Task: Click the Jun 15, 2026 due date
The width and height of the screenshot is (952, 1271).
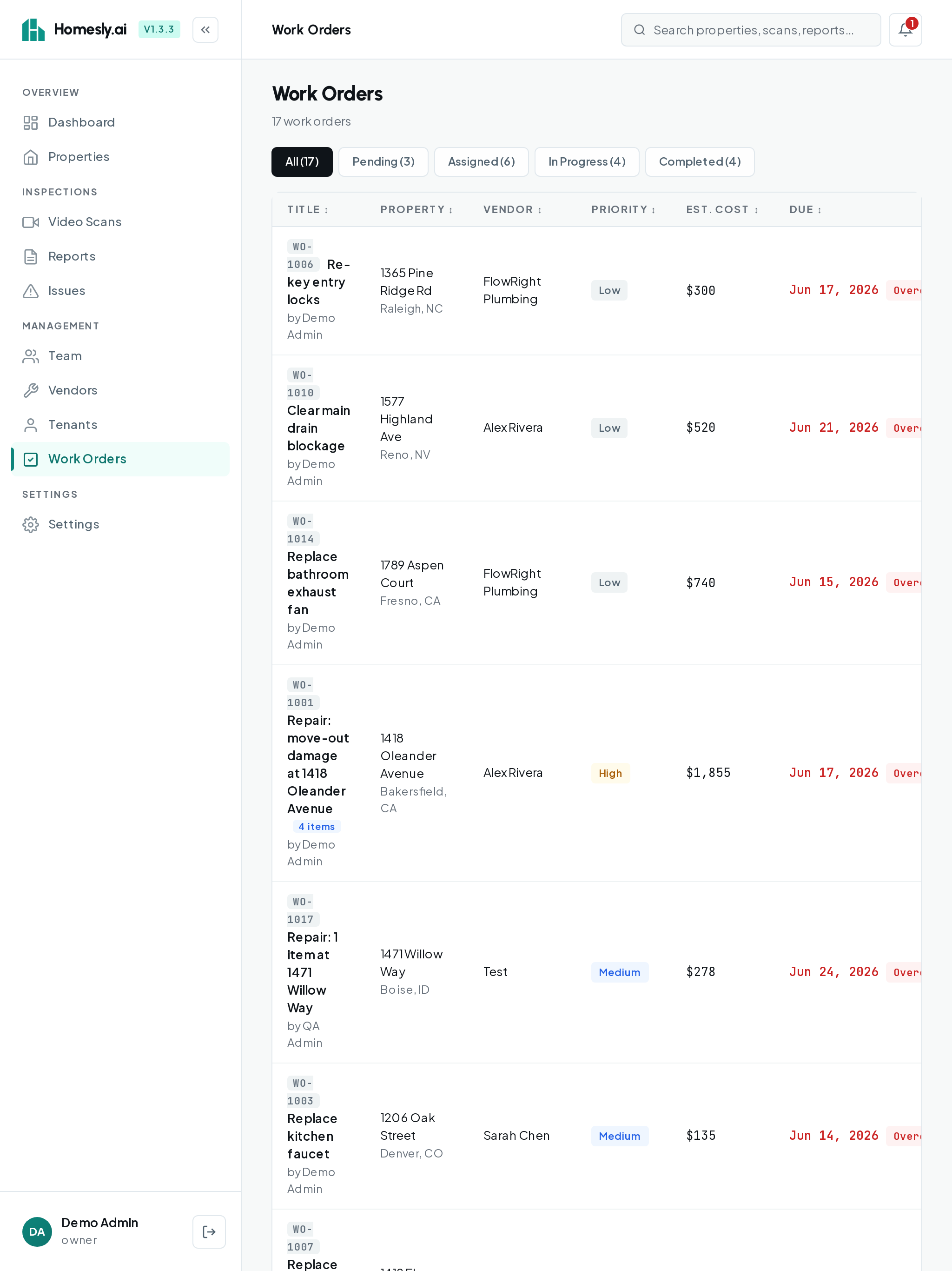Action: pos(833,582)
